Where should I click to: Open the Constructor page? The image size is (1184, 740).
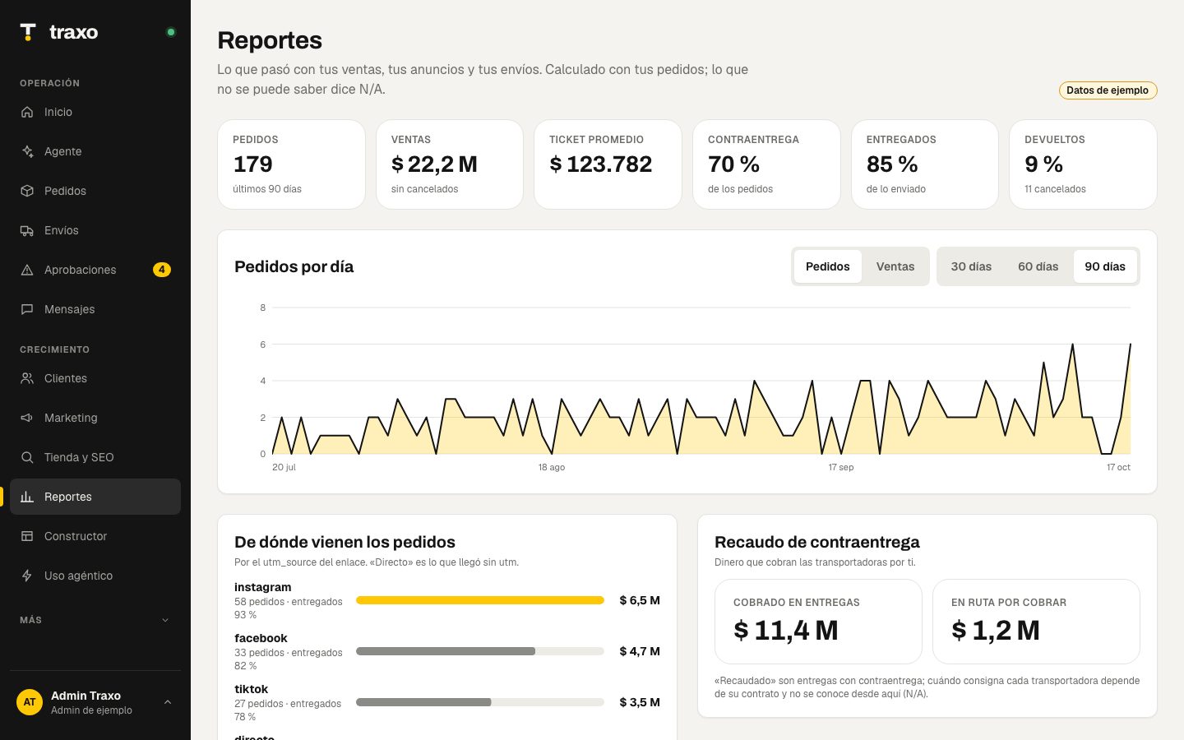coord(95,536)
